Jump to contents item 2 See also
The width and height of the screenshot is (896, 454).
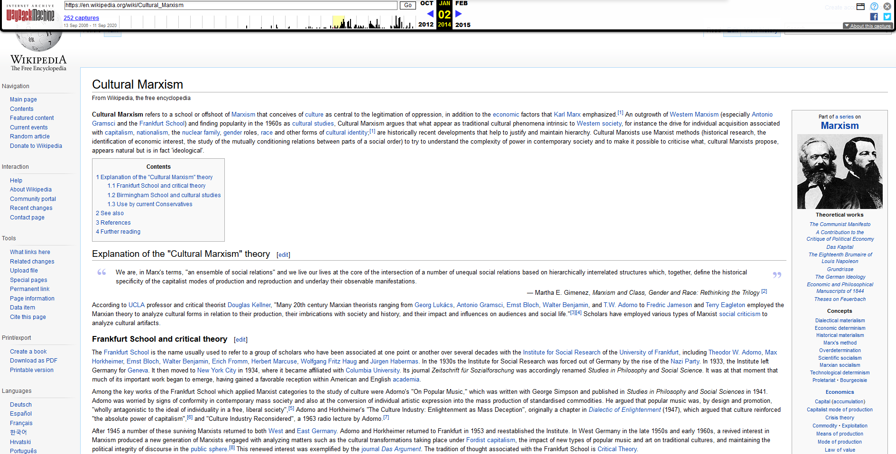pyautogui.click(x=110, y=213)
